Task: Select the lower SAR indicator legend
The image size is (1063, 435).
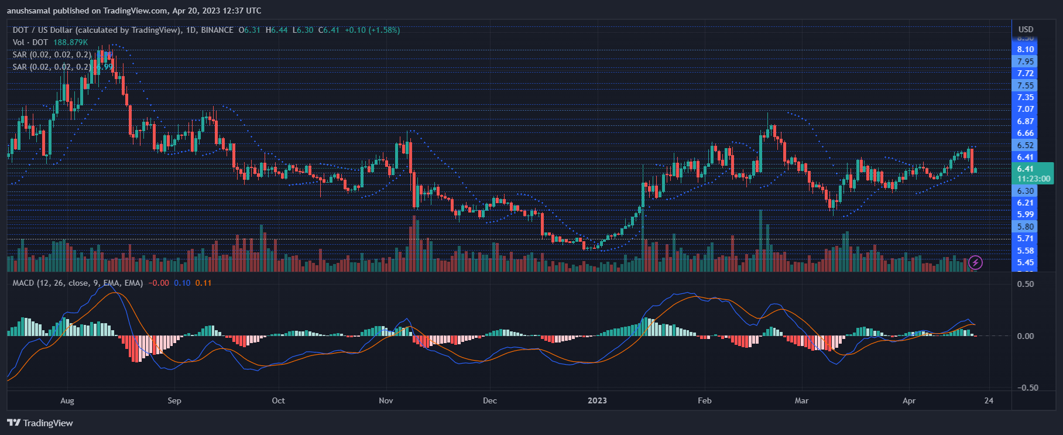Action: (x=52, y=67)
